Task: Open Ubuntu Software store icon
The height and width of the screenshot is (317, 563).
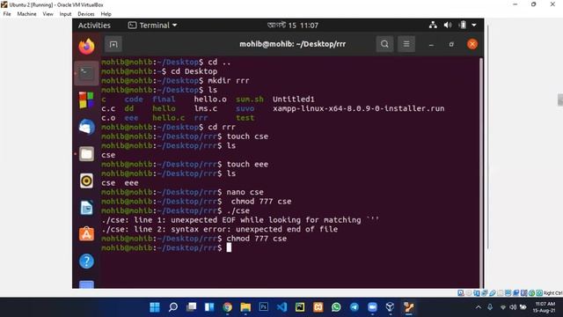Action: click(x=86, y=234)
